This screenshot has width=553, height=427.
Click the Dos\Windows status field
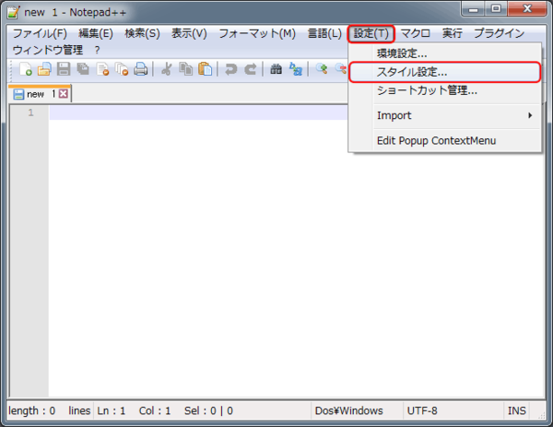pos(348,410)
